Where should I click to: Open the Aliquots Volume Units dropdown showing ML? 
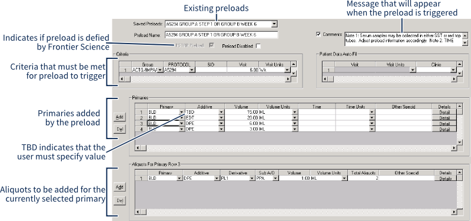pos(344,179)
